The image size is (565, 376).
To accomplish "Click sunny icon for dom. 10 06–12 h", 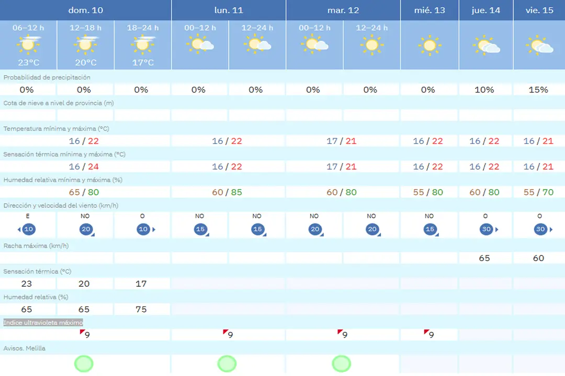I will (28, 44).
